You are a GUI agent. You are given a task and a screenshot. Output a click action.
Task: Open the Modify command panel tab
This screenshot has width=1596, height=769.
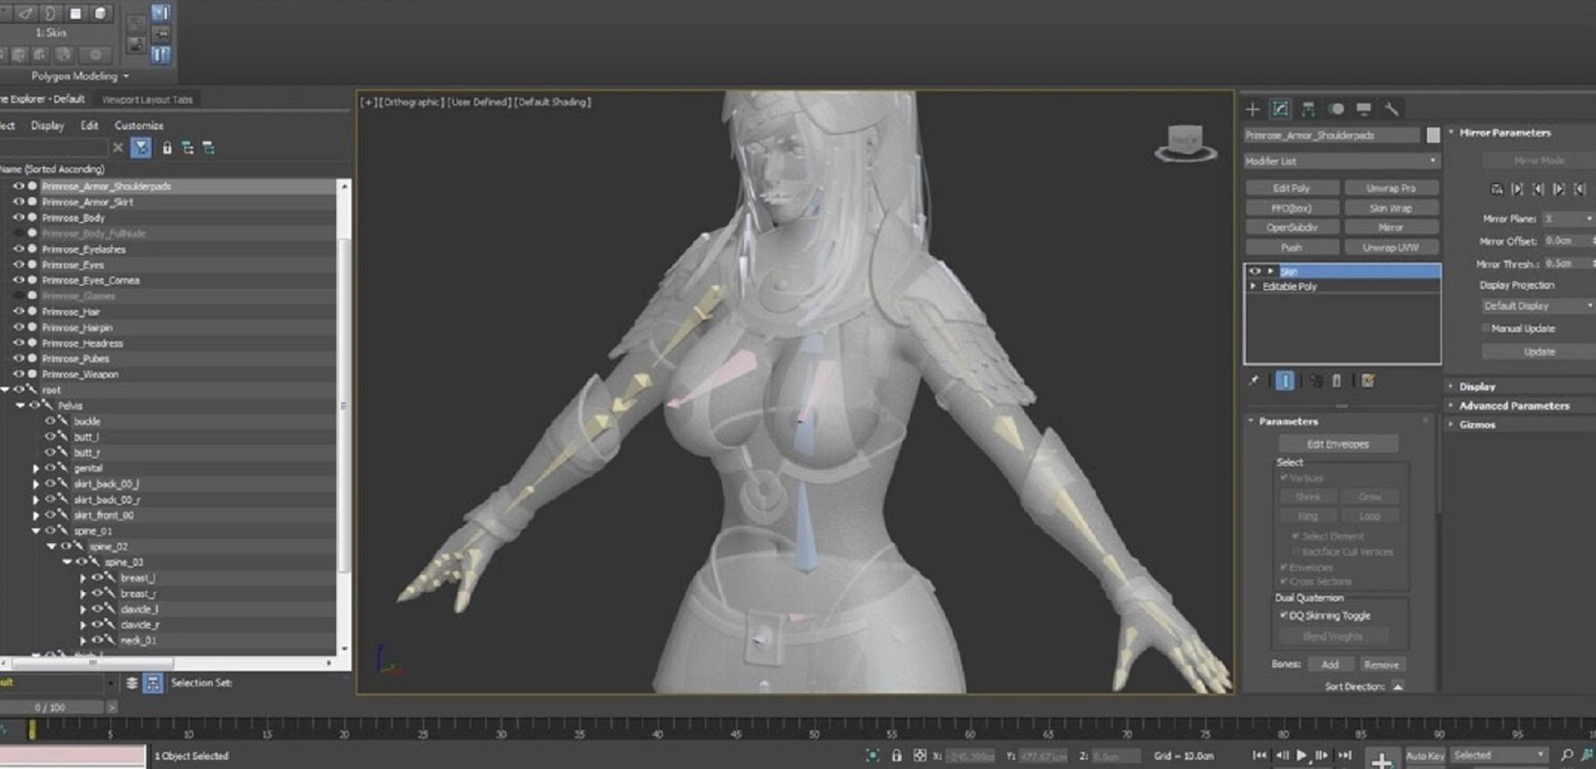(x=1280, y=109)
